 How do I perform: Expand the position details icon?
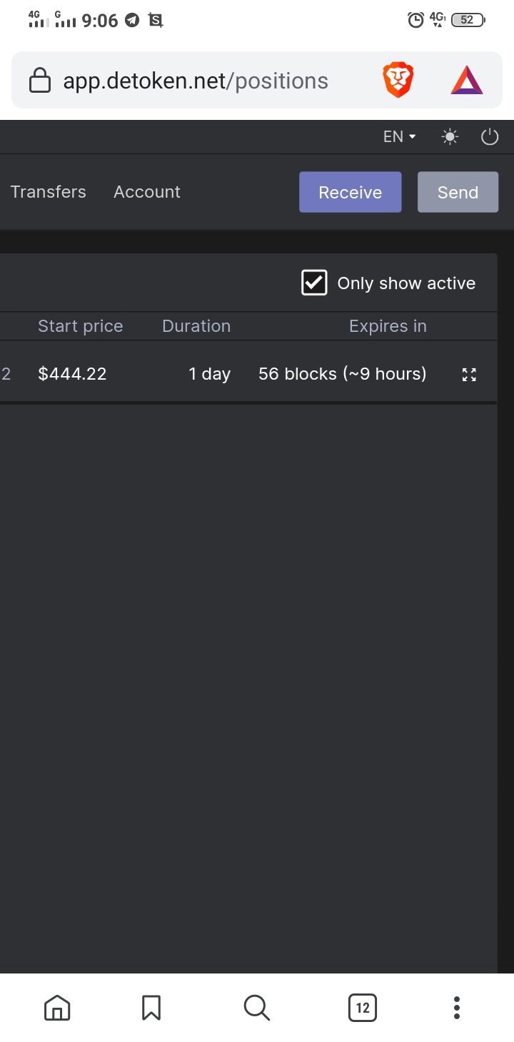tap(469, 374)
